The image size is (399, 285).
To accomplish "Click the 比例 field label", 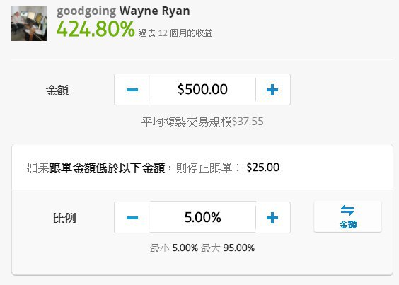I will [64, 218].
